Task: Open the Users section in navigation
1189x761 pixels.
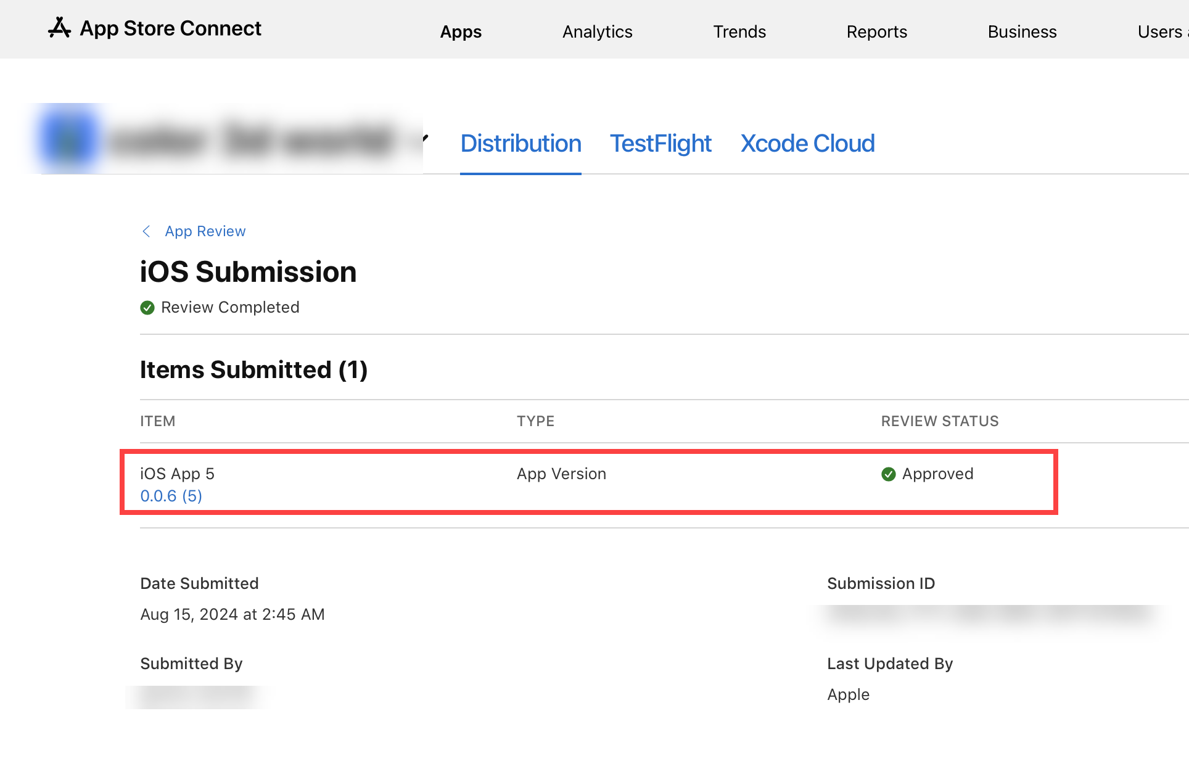Action: (1159, 31)
